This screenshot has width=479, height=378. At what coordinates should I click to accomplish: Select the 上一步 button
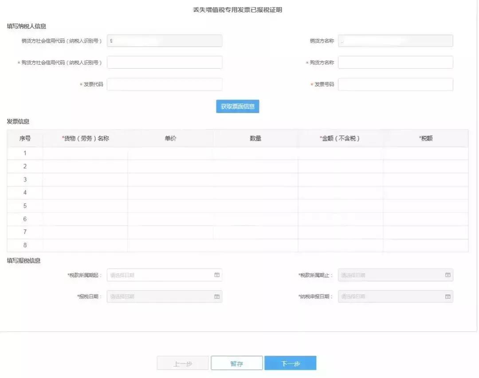click(x=182, y=362)
